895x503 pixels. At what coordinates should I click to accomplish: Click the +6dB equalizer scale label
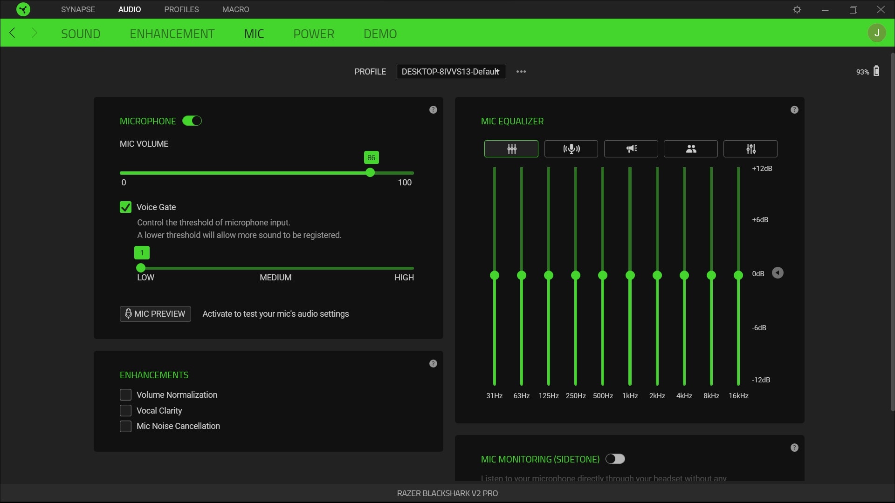(x=760, y=220)
